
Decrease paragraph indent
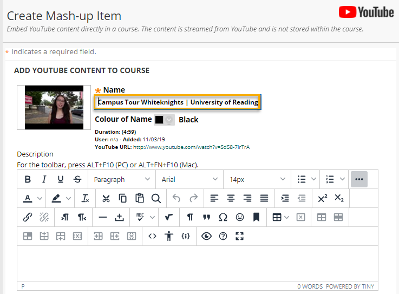click(302, 198)
